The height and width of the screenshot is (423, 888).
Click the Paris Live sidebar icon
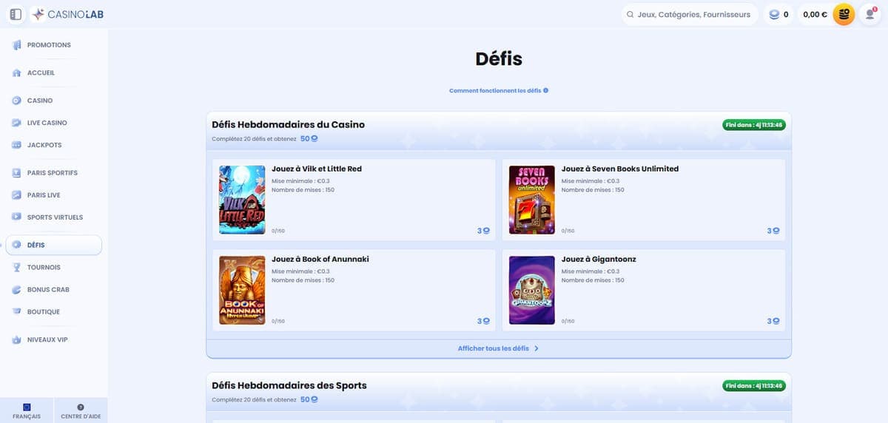(16, 195)
